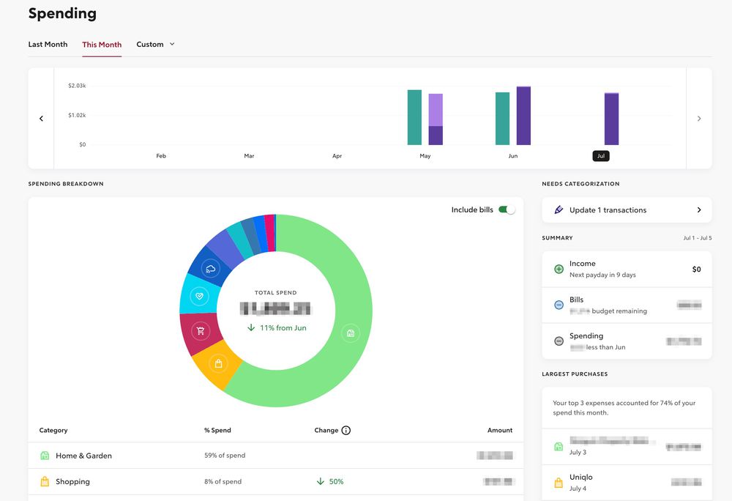Viewport: 732px width, 501px height.
Task: Open the July 3 largest purchase
Action: [x=627, y=446]
